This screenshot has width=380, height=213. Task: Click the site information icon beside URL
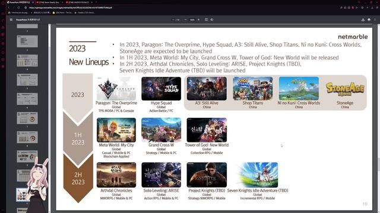pos(26,8)
